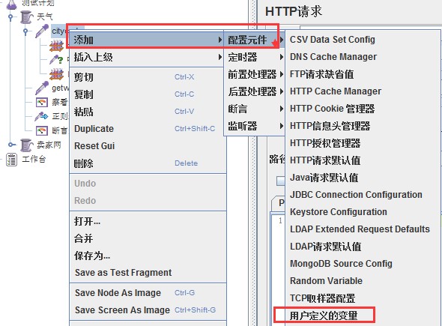Click the 察看 results tree listener icon
The width and height of the screenshot is (442, 326).
[42, 102]
